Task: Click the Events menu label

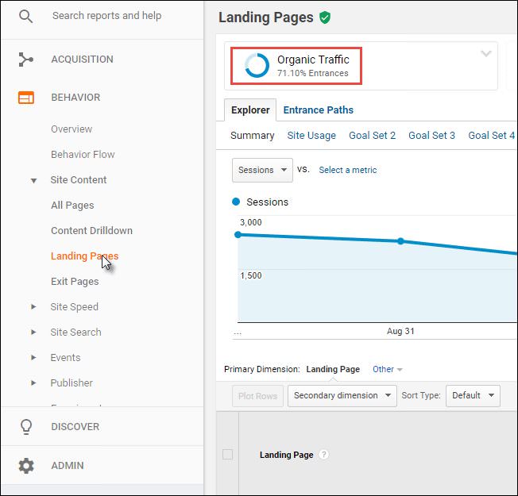Action: click(x=65, y=357)
